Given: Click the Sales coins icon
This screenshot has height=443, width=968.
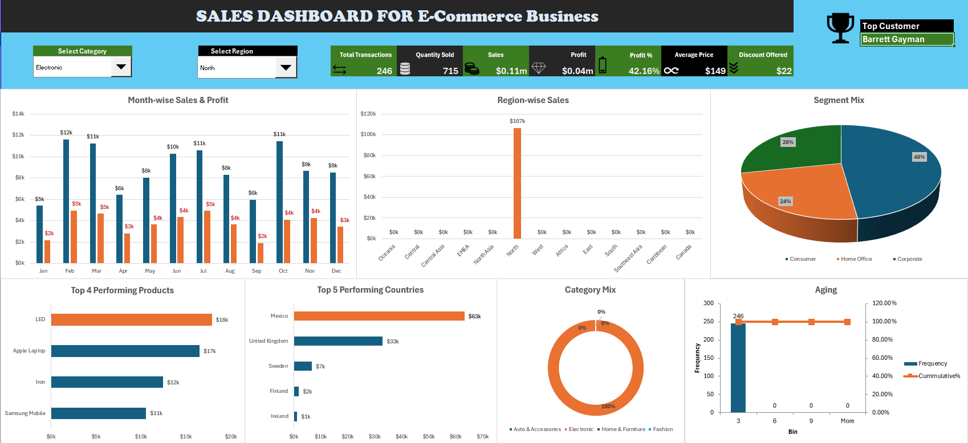Looking at the screenshot, I should (471, 69).
